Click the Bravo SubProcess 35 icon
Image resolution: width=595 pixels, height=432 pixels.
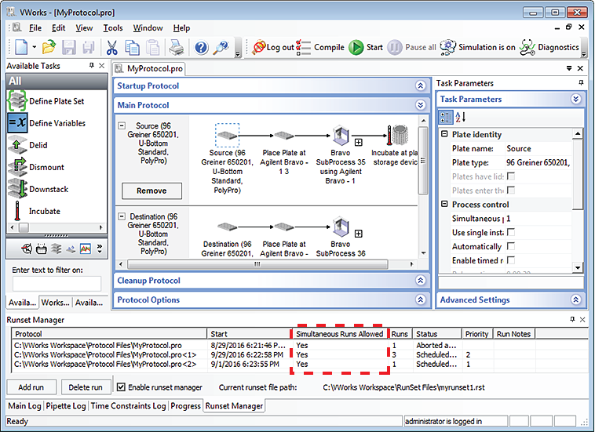pos(341,135)
